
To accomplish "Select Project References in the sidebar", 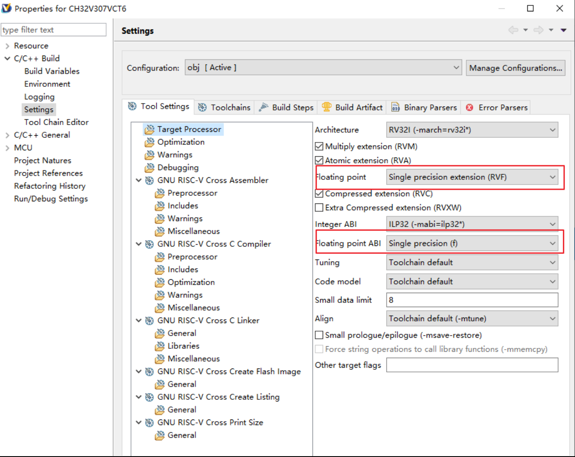I will (48, 173).
